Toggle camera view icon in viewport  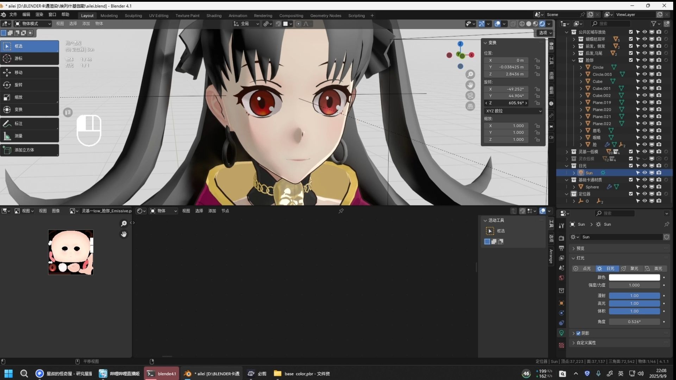coord(470,96)
